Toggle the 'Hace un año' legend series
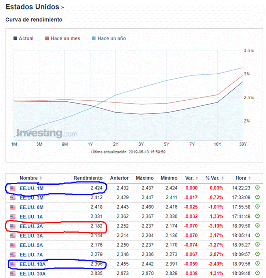Viewport: 266px width, 278px height. tap(109, 38)
